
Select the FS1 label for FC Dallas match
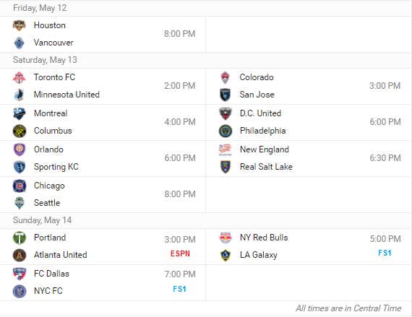[x=180, y=289]
